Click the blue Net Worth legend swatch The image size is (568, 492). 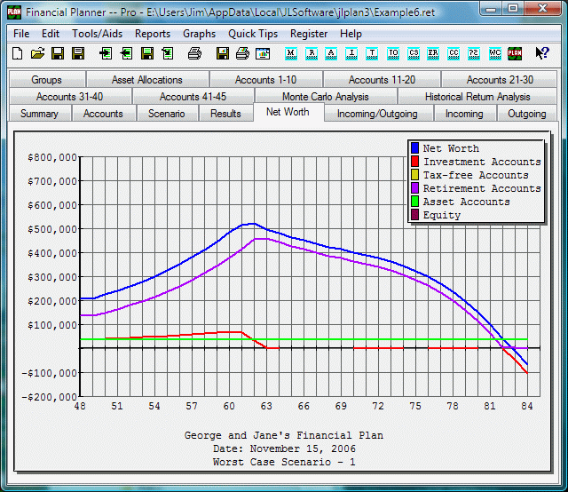pos(414,148)
